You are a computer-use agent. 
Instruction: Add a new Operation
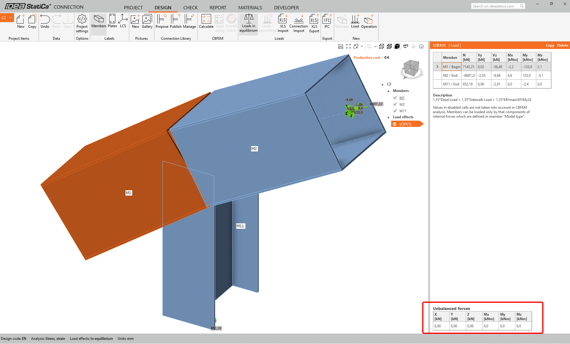click(368, 22)
